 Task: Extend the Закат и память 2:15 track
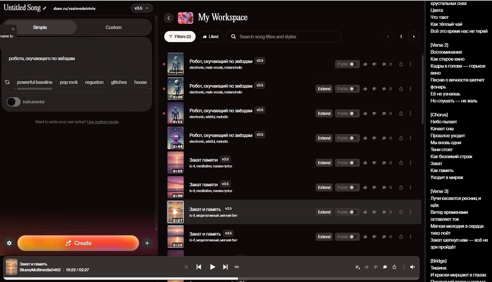coord(324,236)
